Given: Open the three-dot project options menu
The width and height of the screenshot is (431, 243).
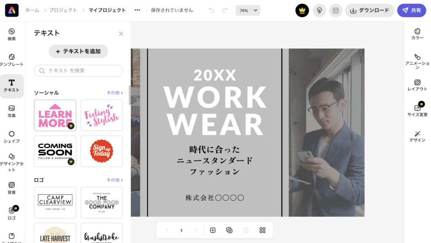Looking at the screenshot, I should coord(137,10).
